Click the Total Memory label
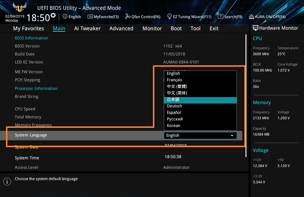 tap(28, 117)
